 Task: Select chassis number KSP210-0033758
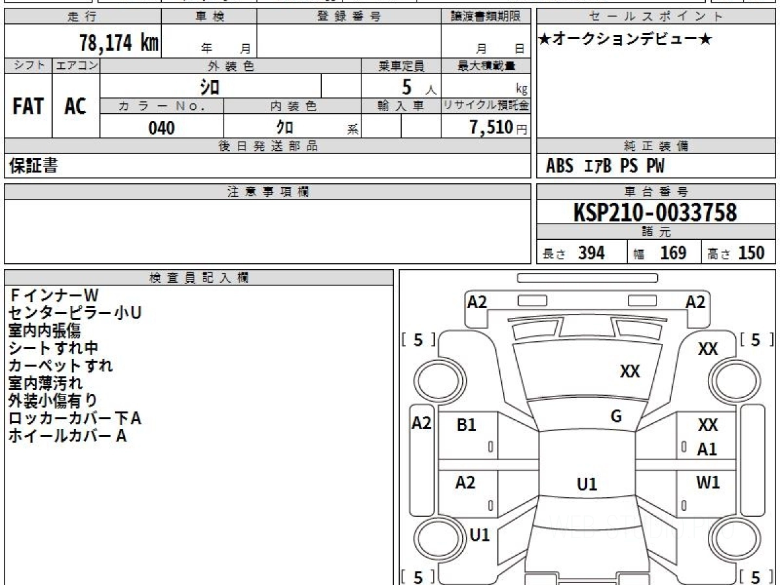click(x=655, y=212)
